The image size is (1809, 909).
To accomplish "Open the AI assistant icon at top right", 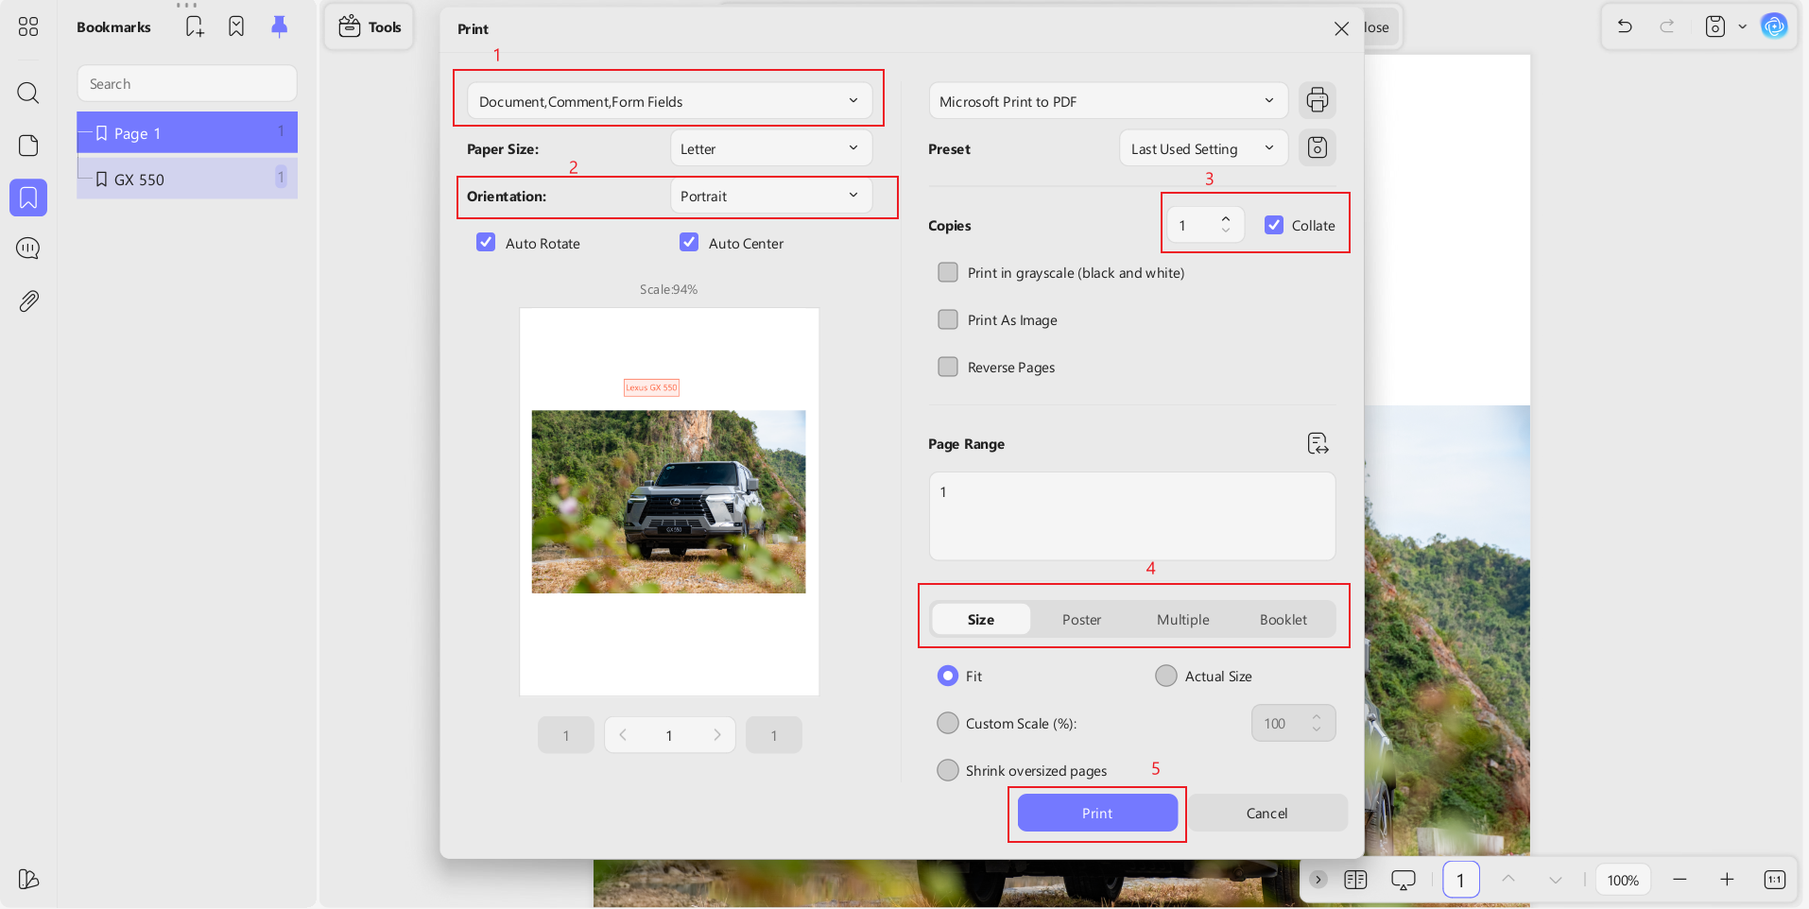I will 1774,26.
